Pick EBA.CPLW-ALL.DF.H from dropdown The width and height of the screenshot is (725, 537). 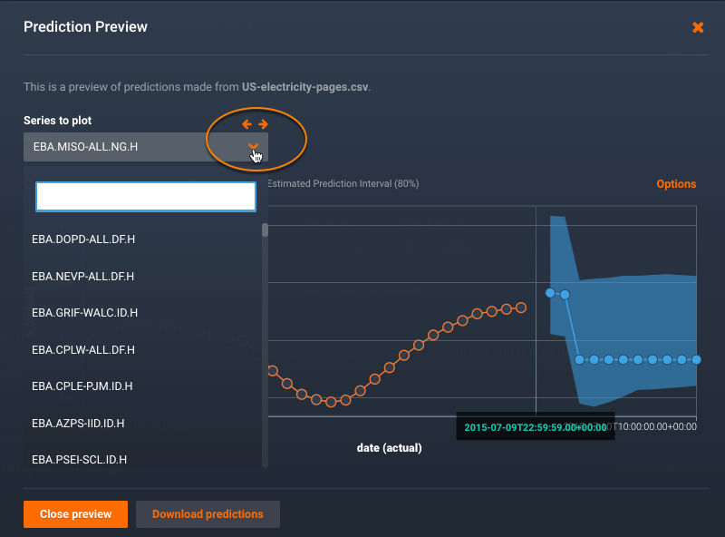tap(83, 349)
